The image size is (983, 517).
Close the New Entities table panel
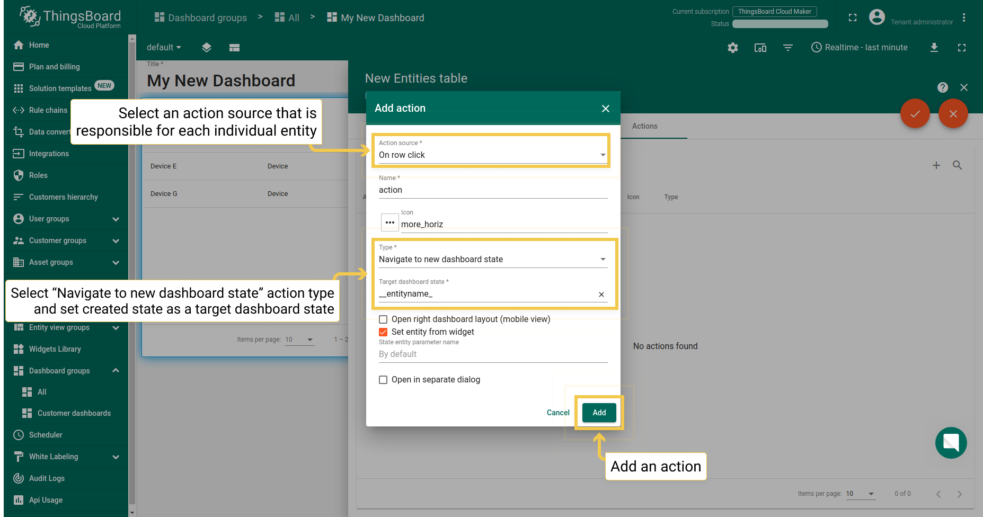click(964, 87)
